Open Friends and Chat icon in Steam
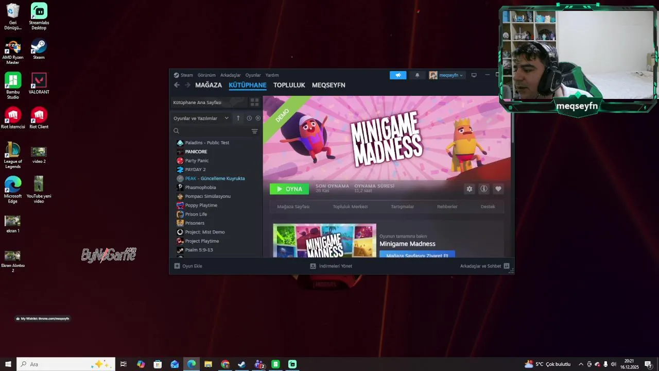Screen dimensions: 659x371 [507, 266]
